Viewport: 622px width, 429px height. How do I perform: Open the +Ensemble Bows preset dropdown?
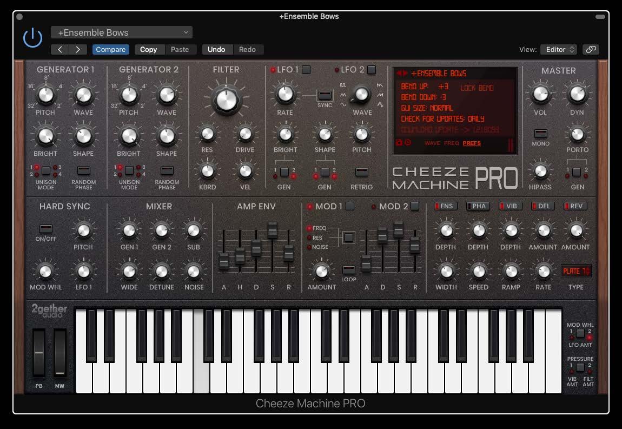(x=122, y=32)
